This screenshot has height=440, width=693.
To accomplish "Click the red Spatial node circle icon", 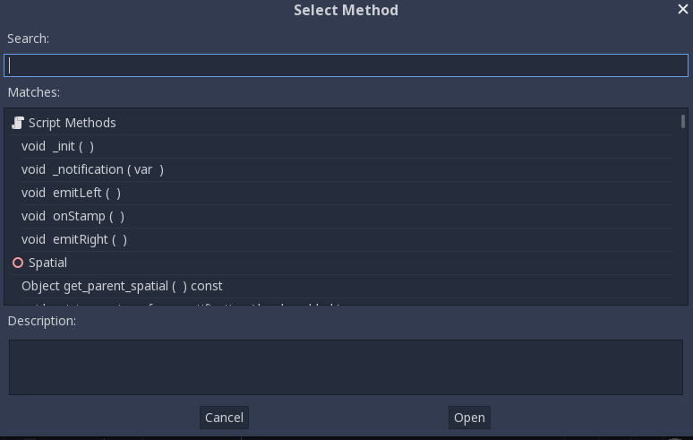I will pos(18,263).
